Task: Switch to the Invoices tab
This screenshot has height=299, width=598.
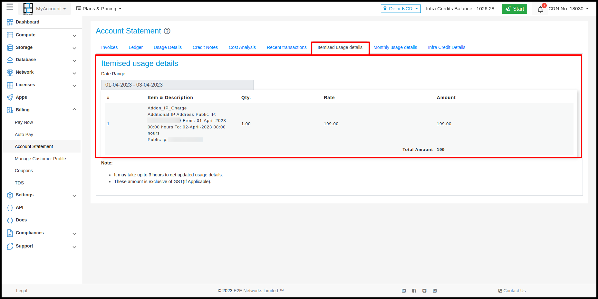Action: [x=110, y=47]
